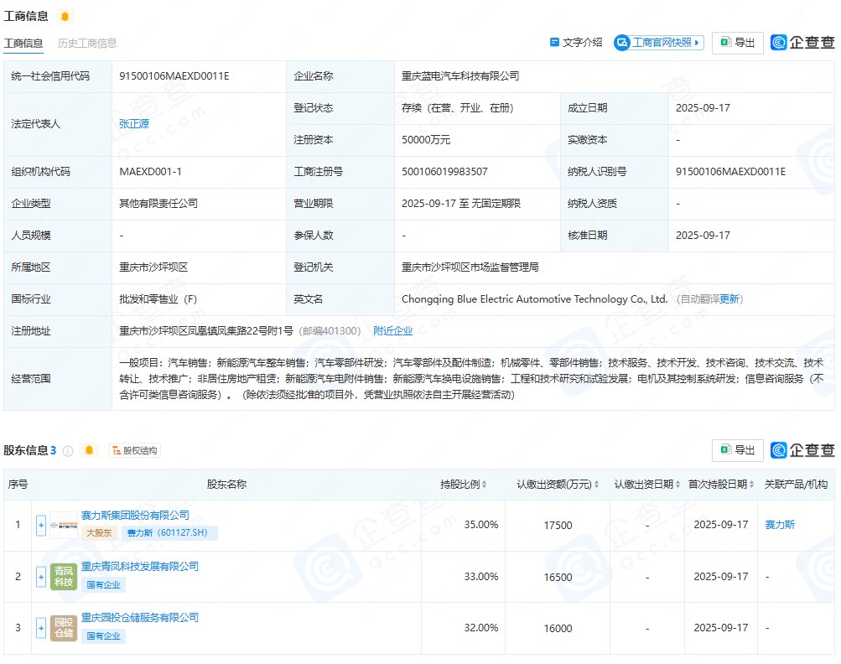
Task: Sort shareholders by 持股比例
Action: 485,485
